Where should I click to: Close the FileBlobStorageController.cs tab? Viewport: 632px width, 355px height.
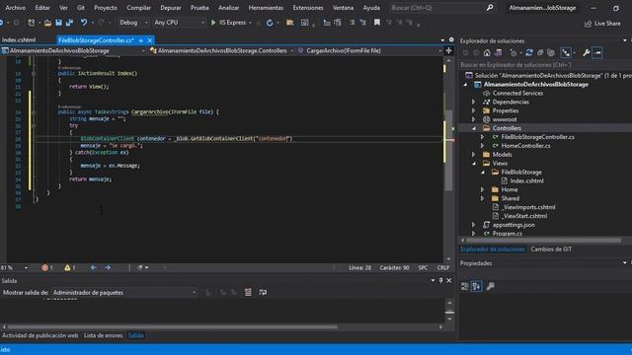[x=150, y=40]
